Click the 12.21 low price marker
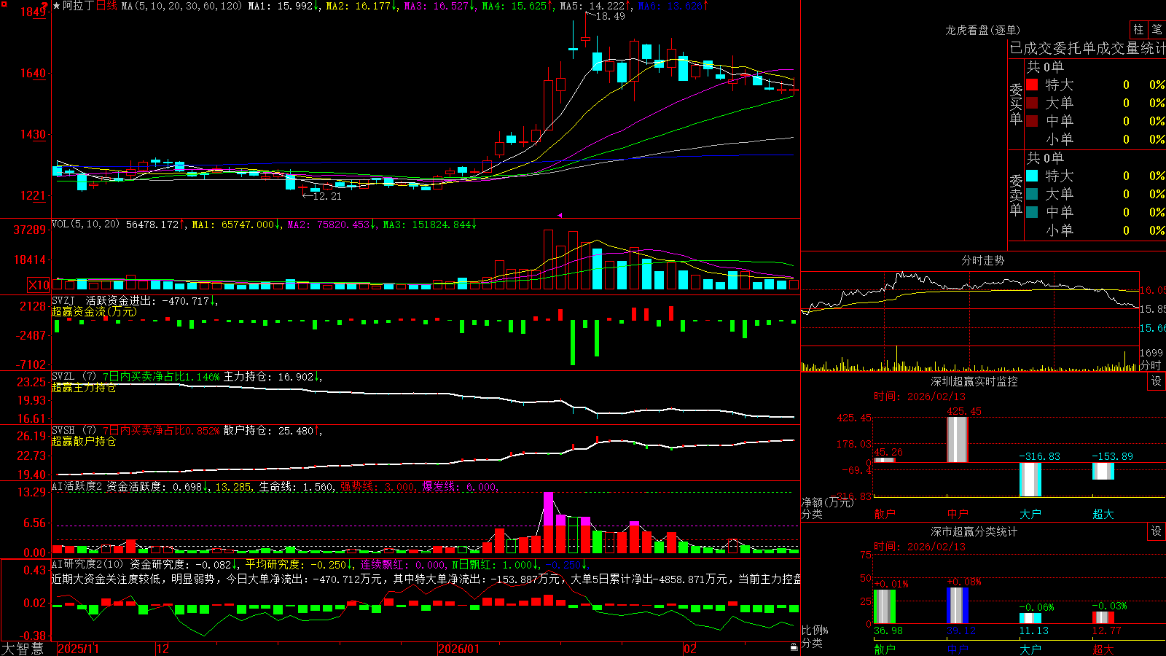Screen dimensions: 1166x656 [326, 196]
